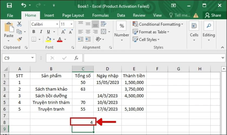This screenshot has width=227, height=135.
Task: Expand the formula bar
Action: point(223,58)
